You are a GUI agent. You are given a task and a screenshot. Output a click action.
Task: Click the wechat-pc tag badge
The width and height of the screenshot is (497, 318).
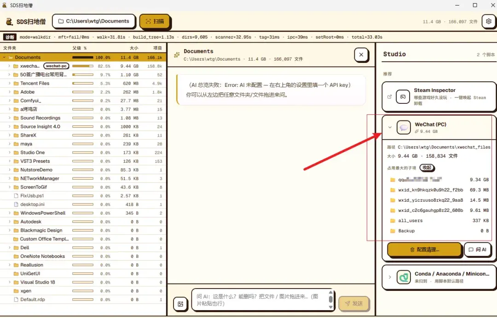coord(56,66)
